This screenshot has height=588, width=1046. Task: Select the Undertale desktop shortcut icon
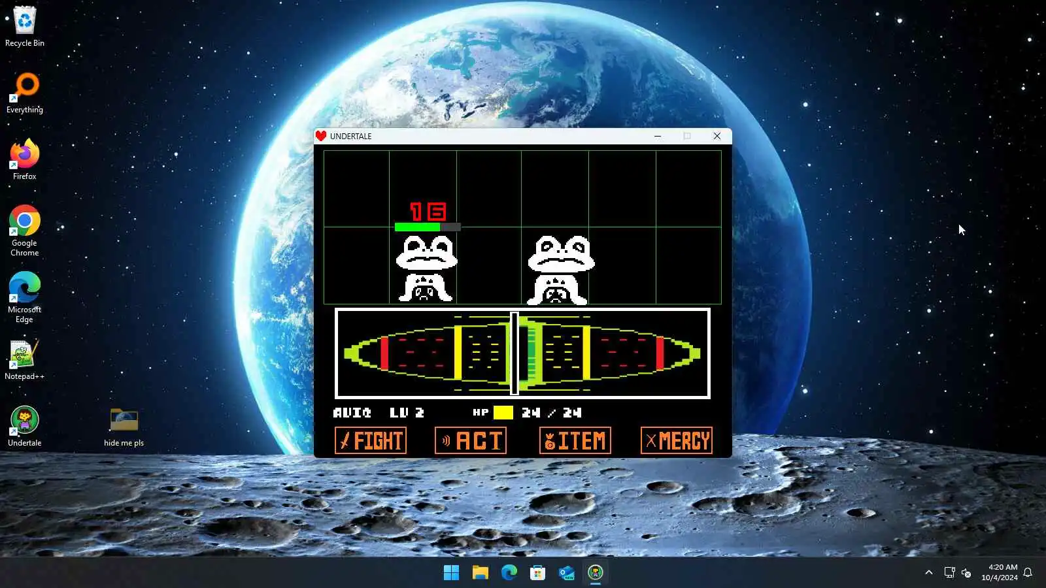click(25, 426)
